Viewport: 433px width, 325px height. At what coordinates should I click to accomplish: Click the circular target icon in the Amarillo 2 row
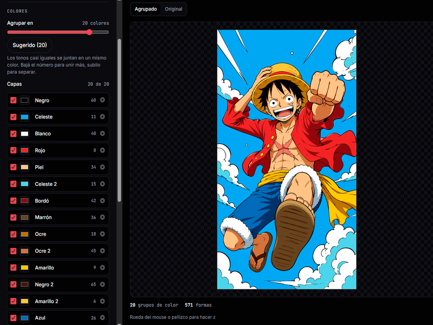coord(102,301)
